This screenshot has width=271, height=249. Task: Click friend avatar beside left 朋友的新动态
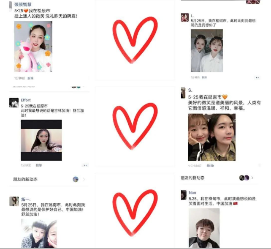76,179
